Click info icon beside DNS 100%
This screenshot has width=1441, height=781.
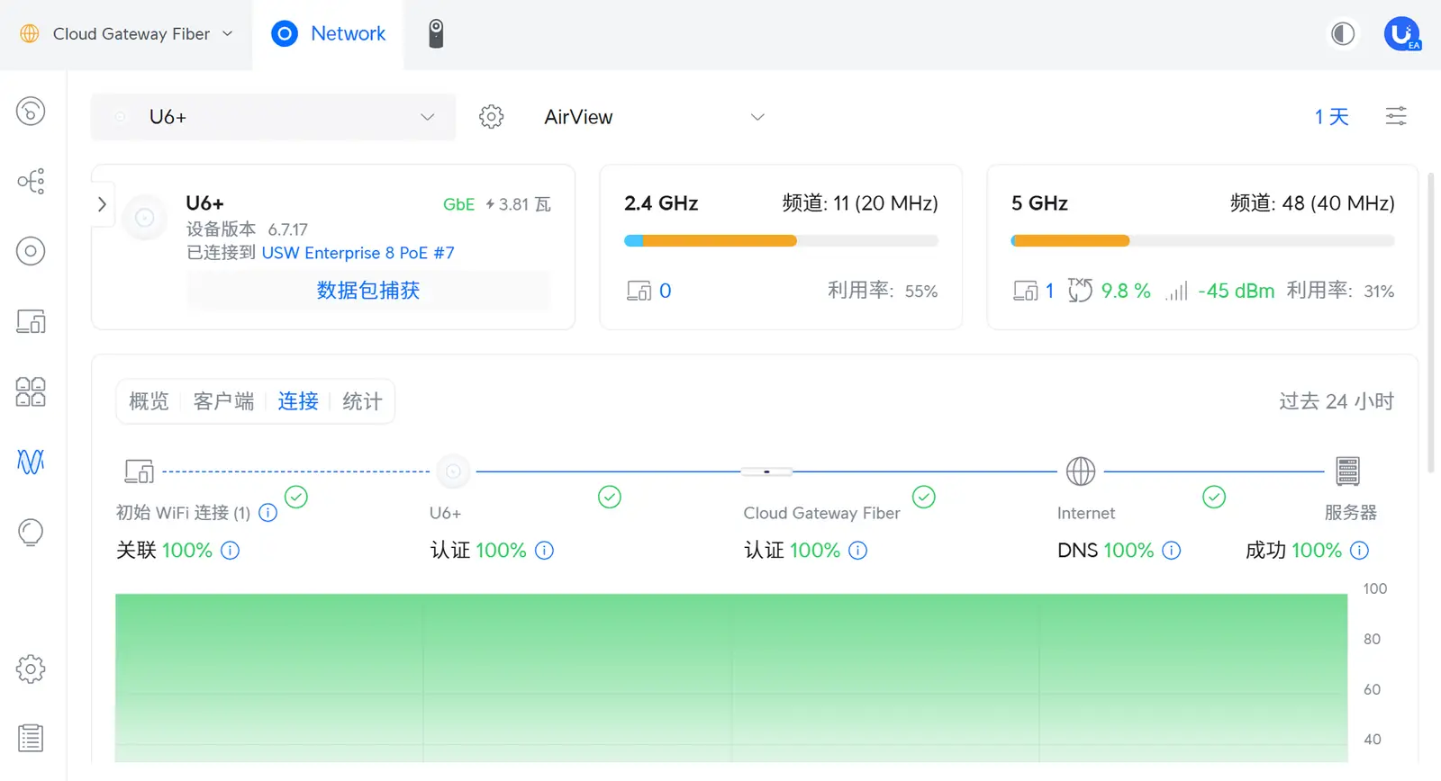coord(1172,551)
